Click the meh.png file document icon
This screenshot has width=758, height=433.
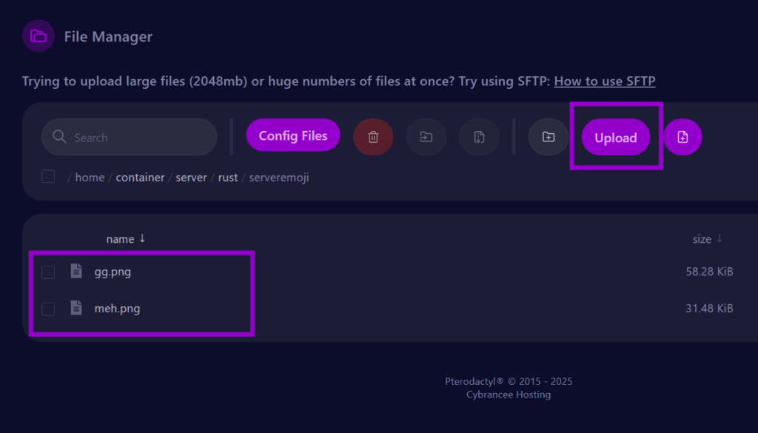tap(76, 309)
